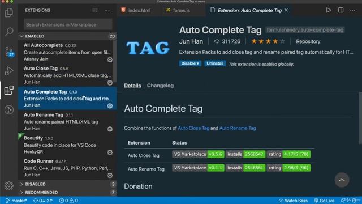Screen dimensions: 362x204
Task: Click Auto Rename Tag installs 2548881 badge
Action: (x=245, y=168)
